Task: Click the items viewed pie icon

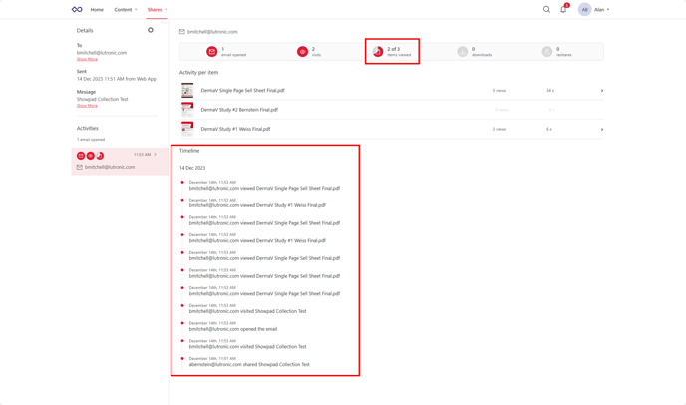Action: (378, 52)
